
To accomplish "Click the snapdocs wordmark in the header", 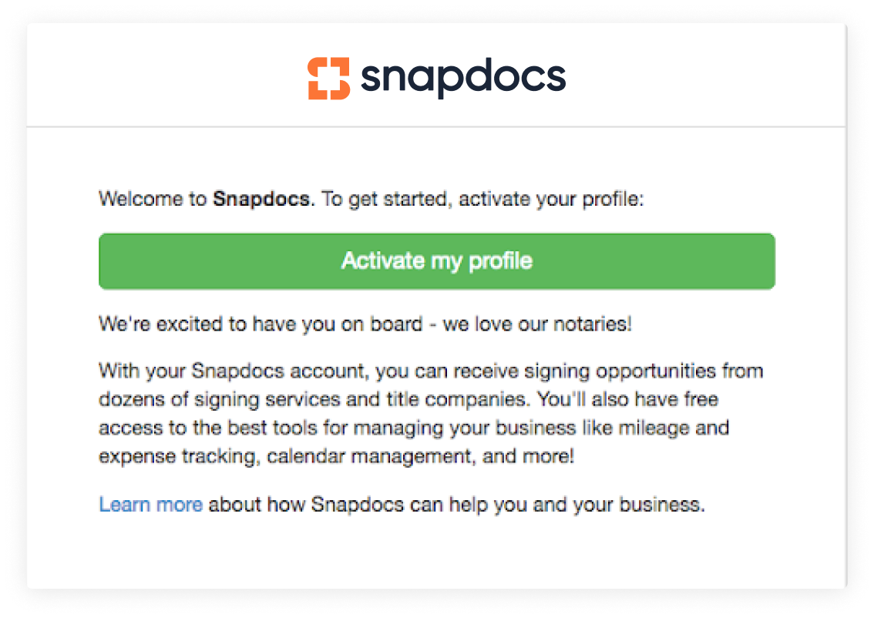I will (462, 76).
